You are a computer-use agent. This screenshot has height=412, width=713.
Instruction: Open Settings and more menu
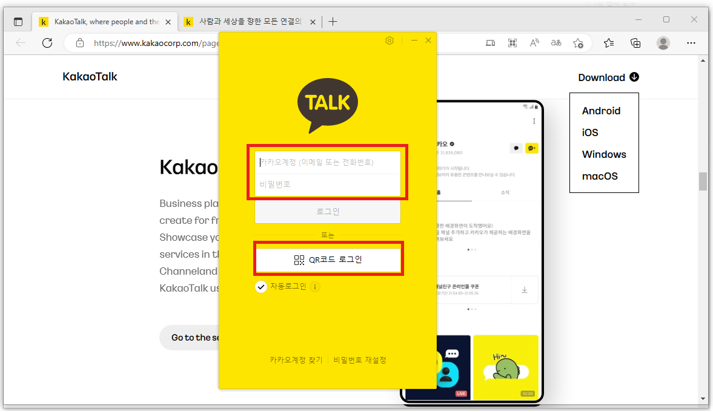[x=691, y=43]
